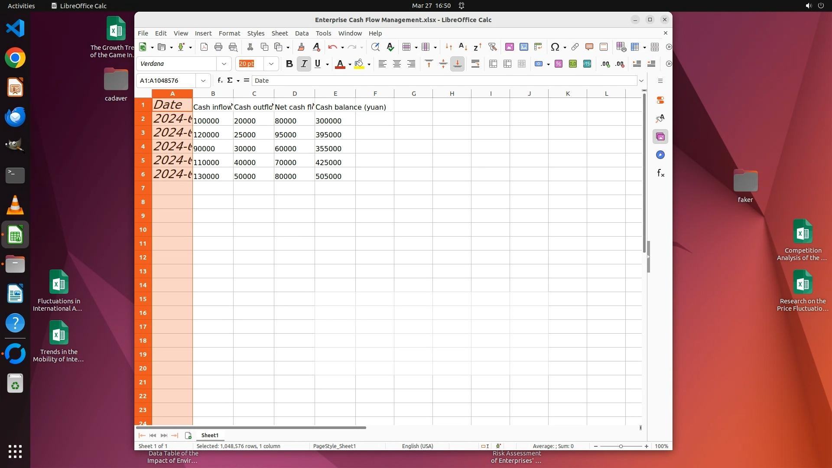Insert a chart using toolbar icon
Image resolution: width=832 pixels, height=468 pixels.
tap(524, 47)
